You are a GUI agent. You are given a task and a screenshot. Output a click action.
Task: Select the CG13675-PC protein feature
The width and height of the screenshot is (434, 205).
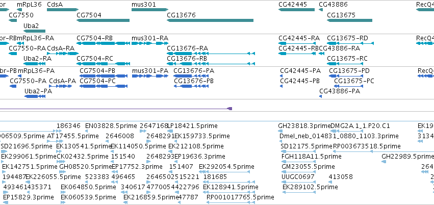[x=349, y=86]
